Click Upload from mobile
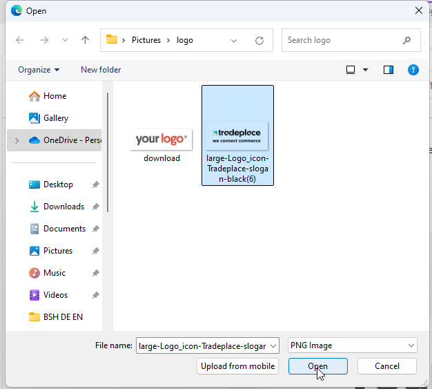This screenshot has width=432, height=389. point(237,366)
